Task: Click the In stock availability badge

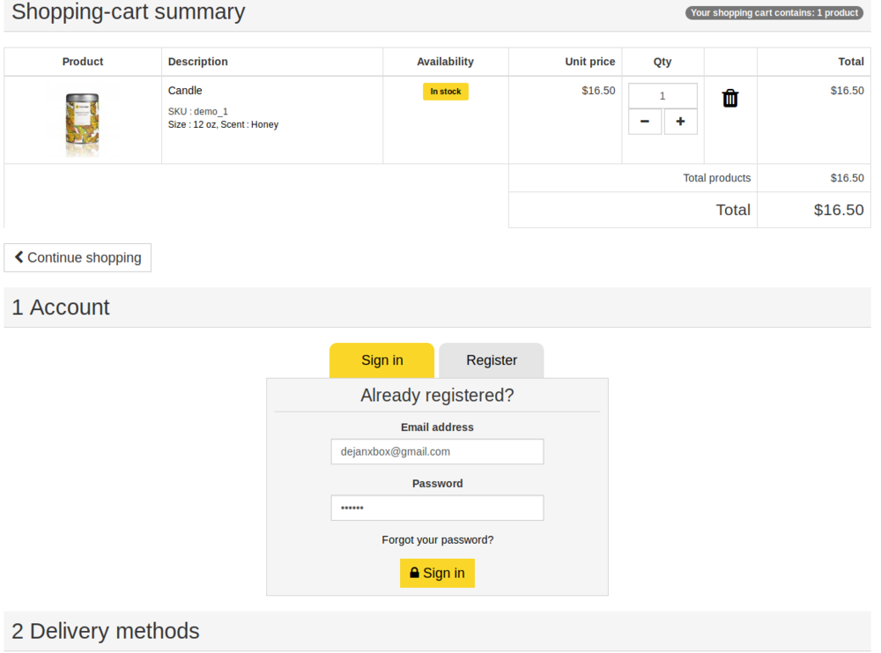Action: click(x=445, y=91)
